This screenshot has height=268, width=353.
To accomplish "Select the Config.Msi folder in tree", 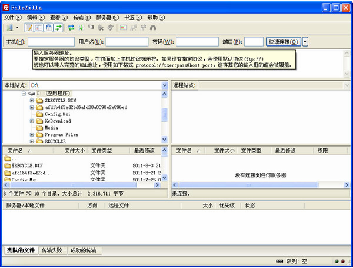I will tap(58, 114).
